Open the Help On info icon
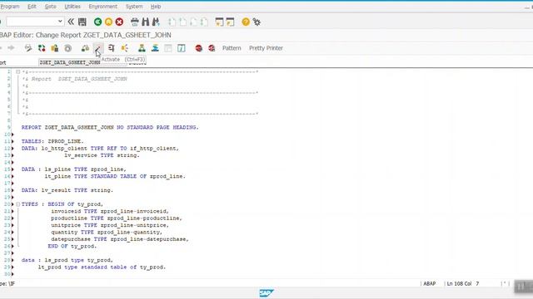 click(x=182, y=48)
